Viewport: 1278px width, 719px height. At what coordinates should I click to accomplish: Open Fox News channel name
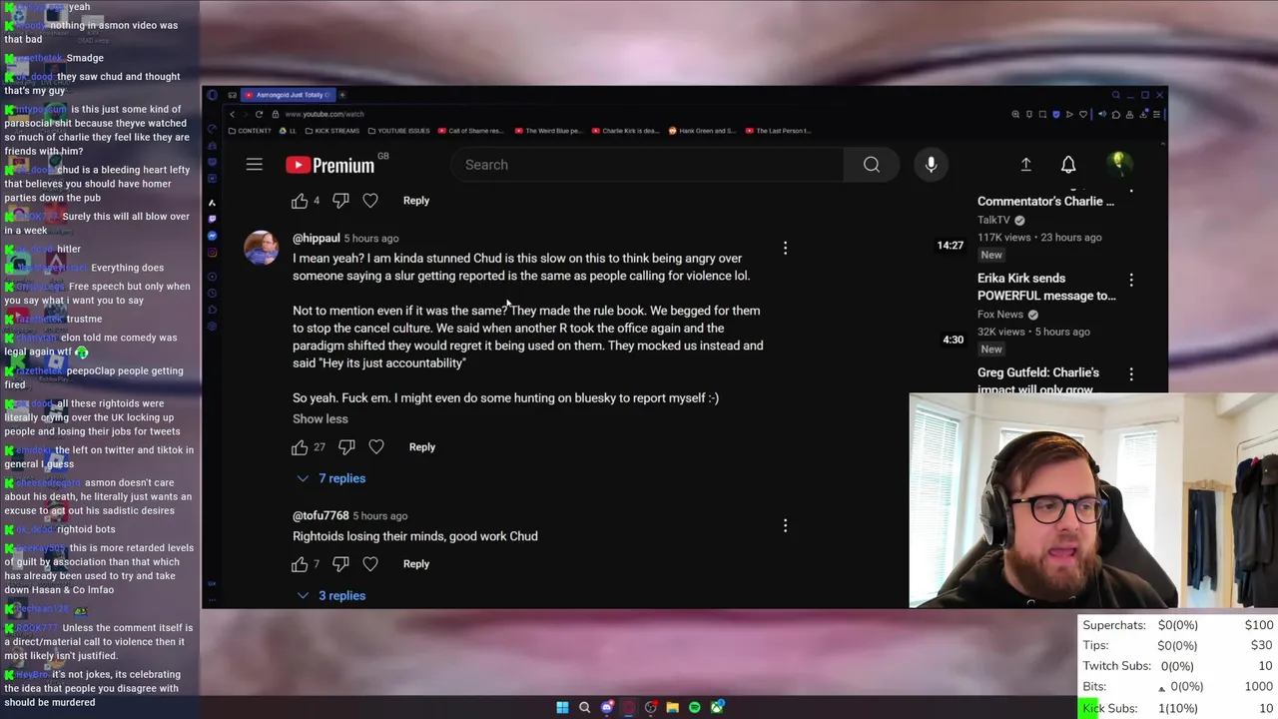pyautogui.click(x=1000, y=315)
